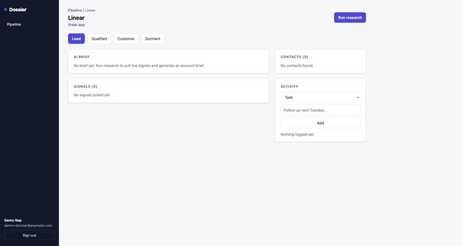Image resolution: width=463 pixels, height=246 pixels.
Task: Click the Dossier logo square icon
Action: tap(6, 10)
